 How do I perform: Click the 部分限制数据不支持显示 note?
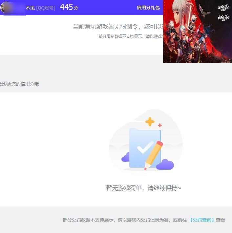click(131, 36)
